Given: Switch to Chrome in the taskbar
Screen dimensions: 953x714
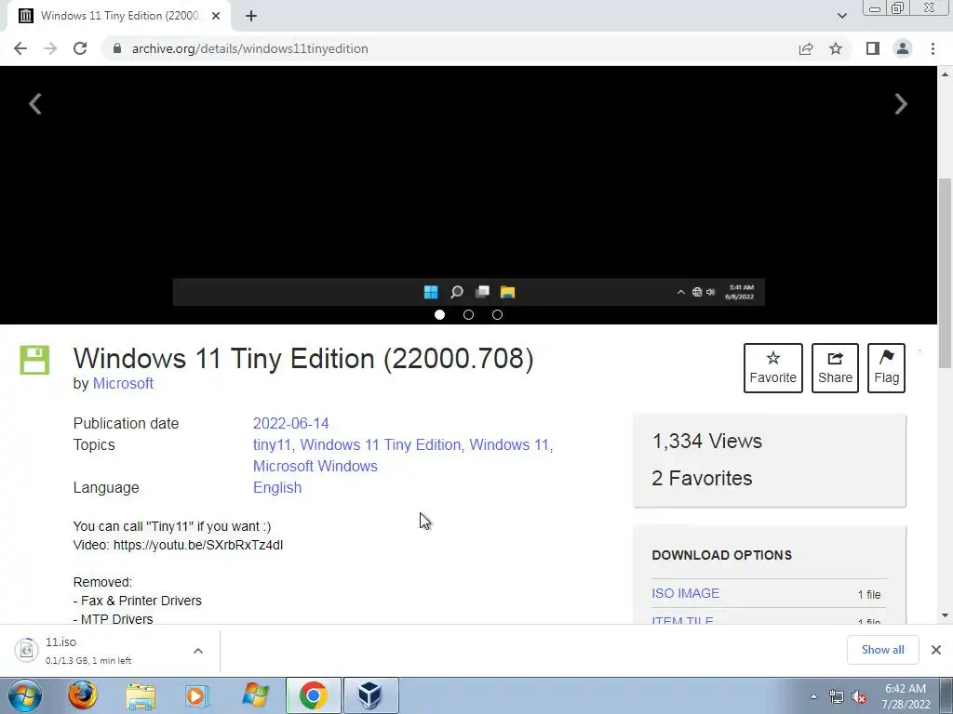Looking at the screenshot, I should (x=313, y=695).
